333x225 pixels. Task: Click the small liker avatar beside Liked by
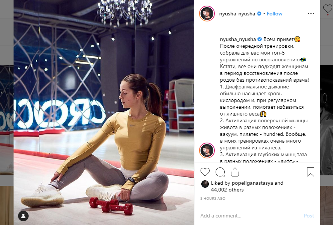point(205,184)
